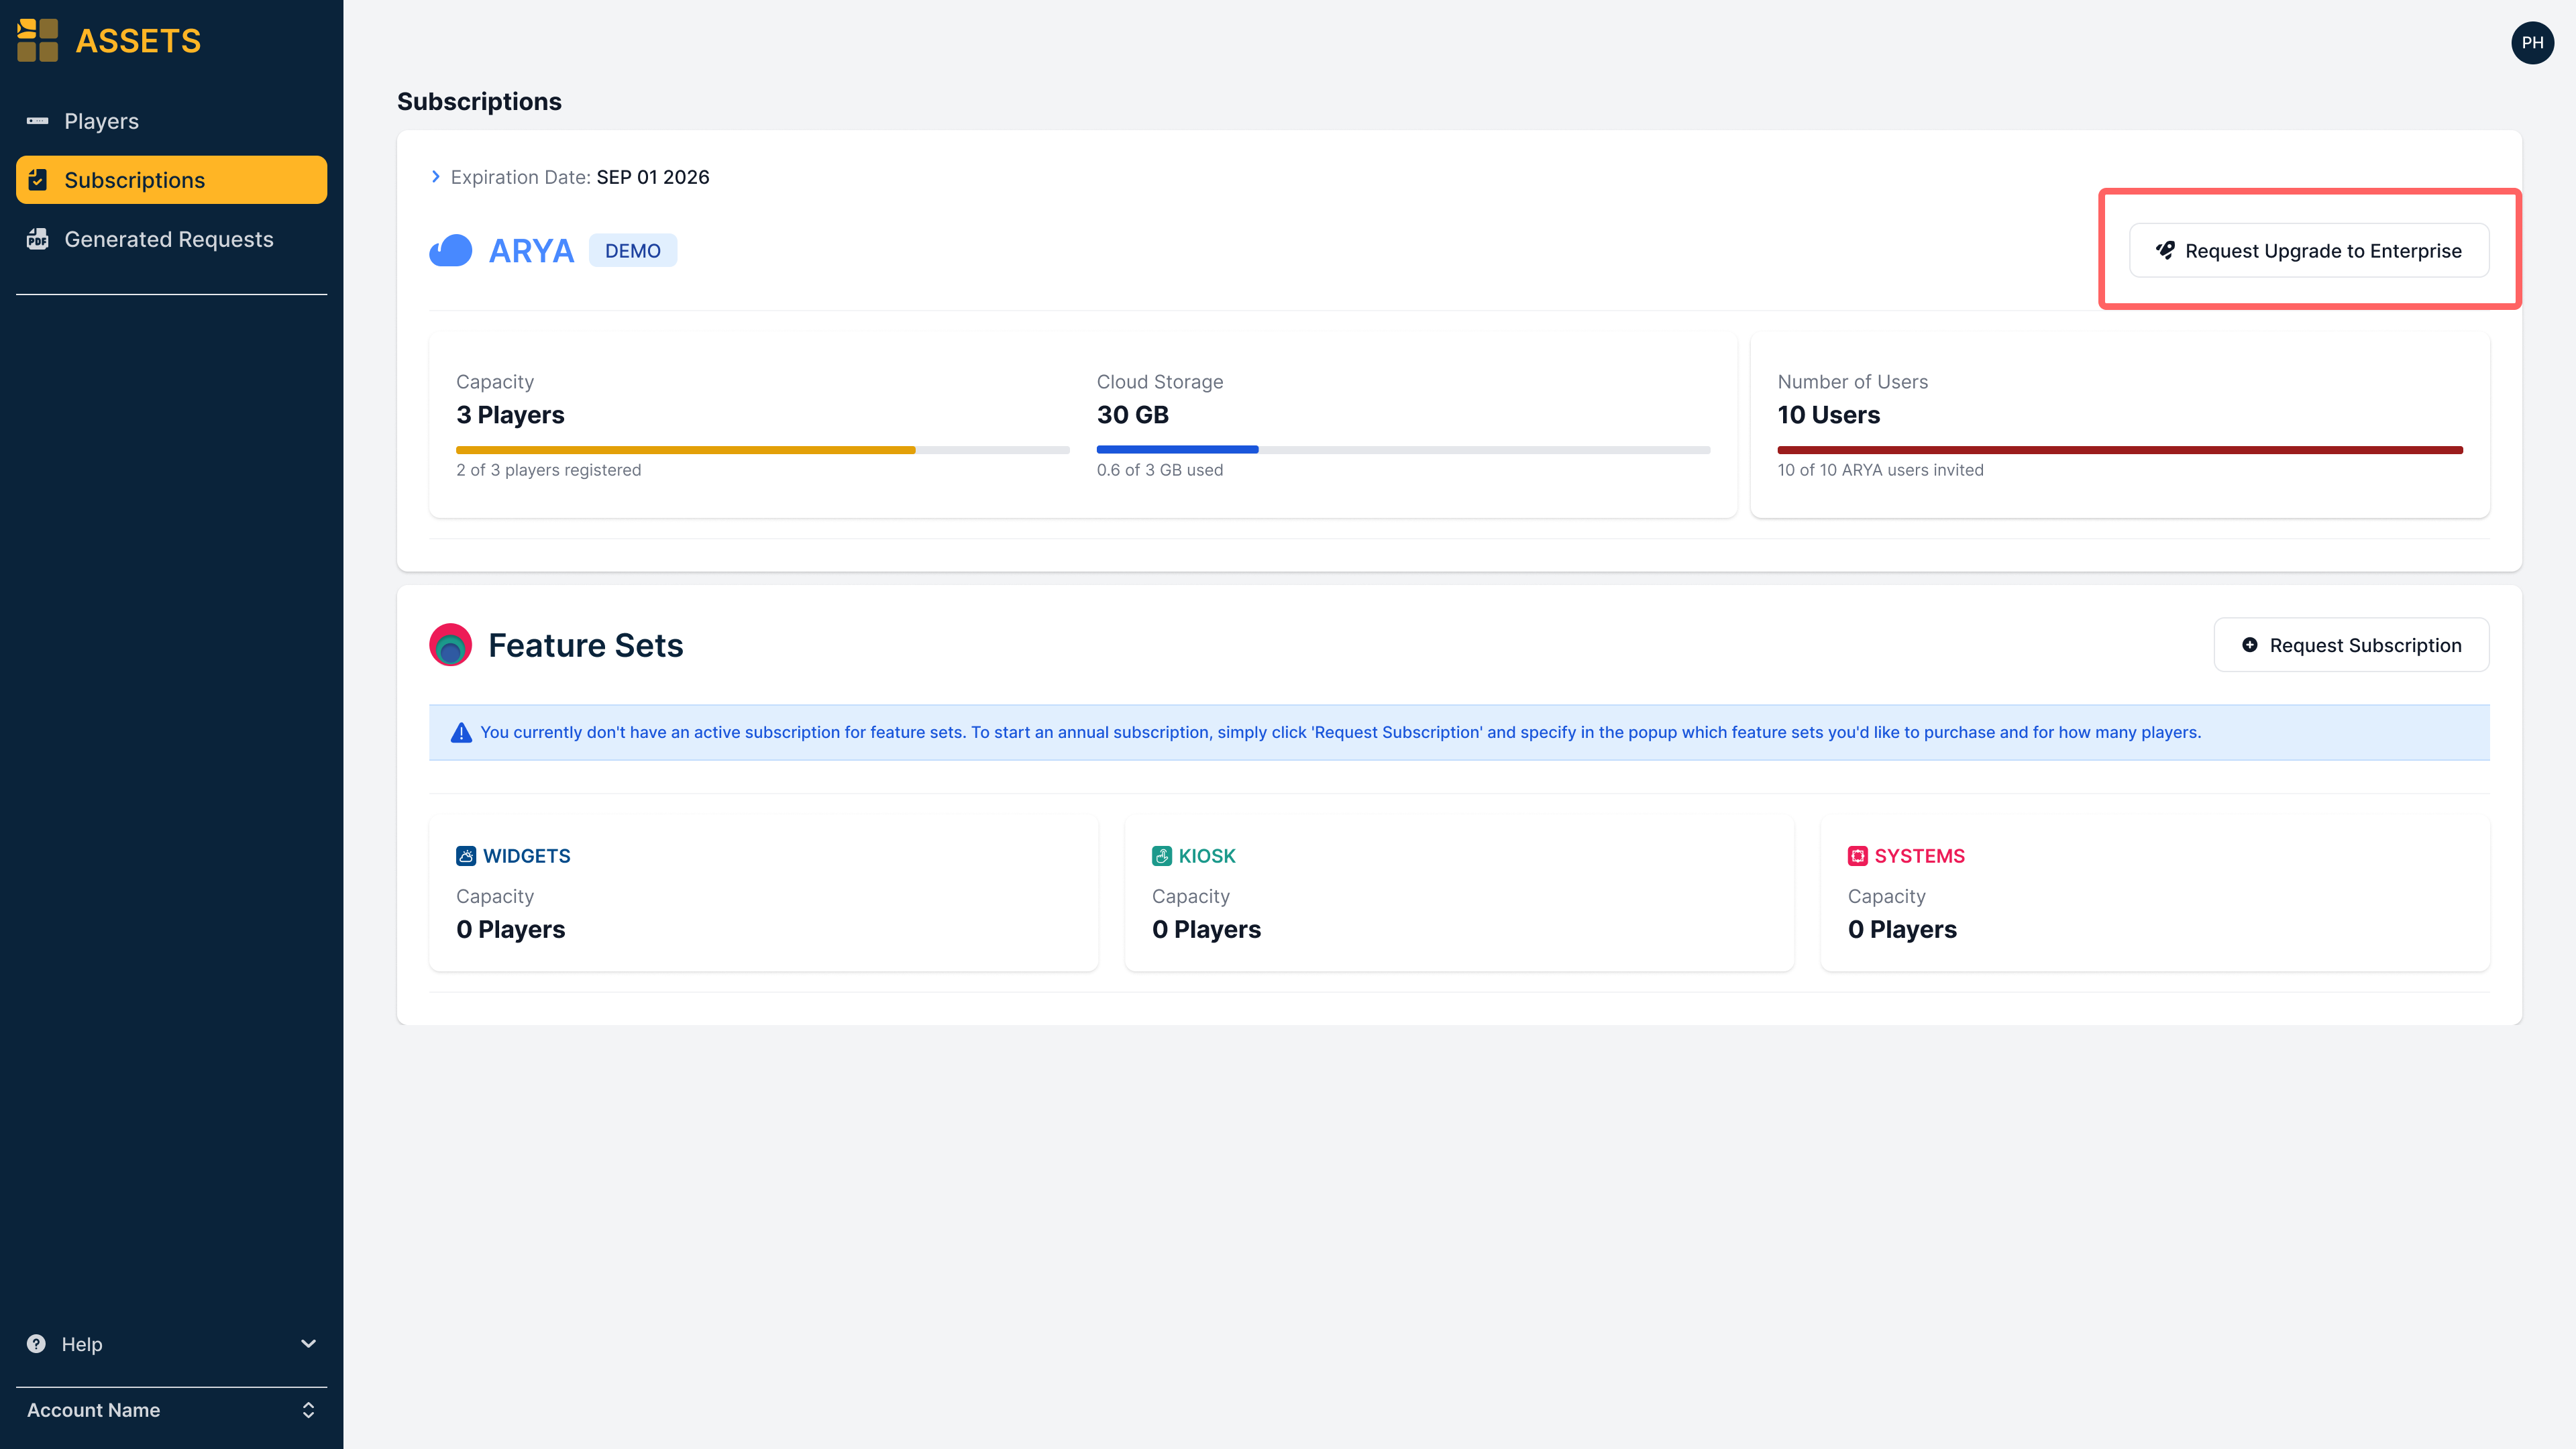Screen dimensions: 2576x1449
Task: Open the WIDGETS feature card
Action: coord(763,893)
